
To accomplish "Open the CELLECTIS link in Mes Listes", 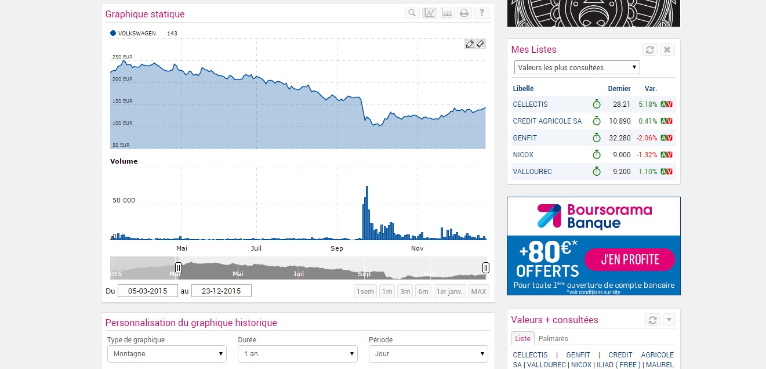I will [x=530, y=104].
